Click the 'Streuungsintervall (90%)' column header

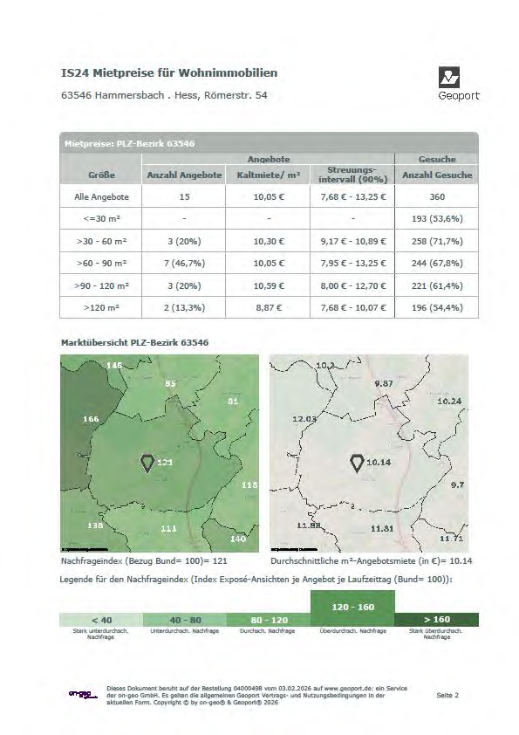point(352,175)
